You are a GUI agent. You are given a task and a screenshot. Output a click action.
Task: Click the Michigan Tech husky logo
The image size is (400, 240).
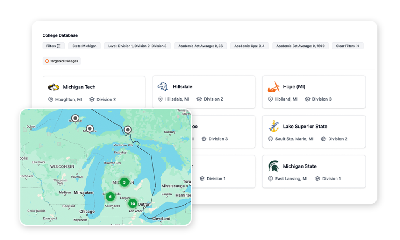pos(54,87)
